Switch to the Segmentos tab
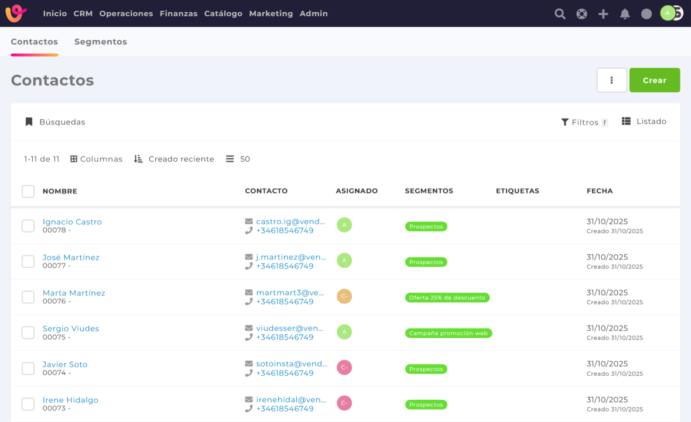 click(x=101, y=42)
